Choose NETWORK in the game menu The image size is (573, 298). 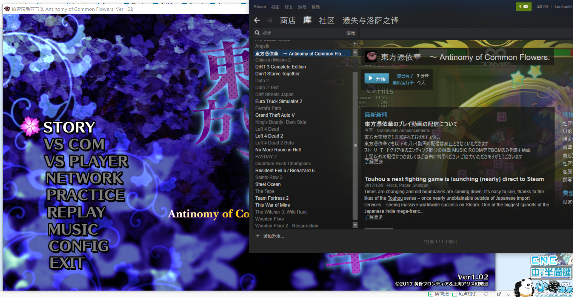pos(85,178)
